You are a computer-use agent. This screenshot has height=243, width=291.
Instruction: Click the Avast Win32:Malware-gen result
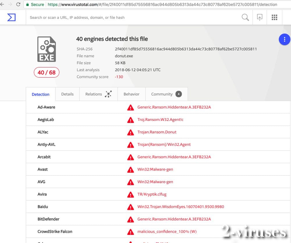coord(155,169)
